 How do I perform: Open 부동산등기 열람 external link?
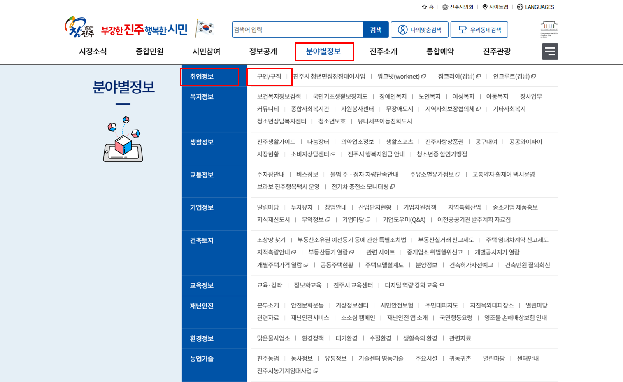tap(331, 252)
